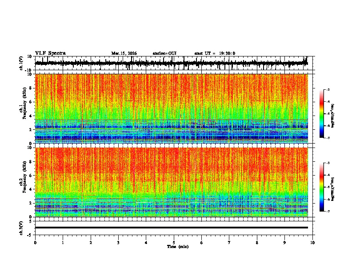Click time axis tick label "0"
Viewport: 352px width, 272px height.
[35, 243]
